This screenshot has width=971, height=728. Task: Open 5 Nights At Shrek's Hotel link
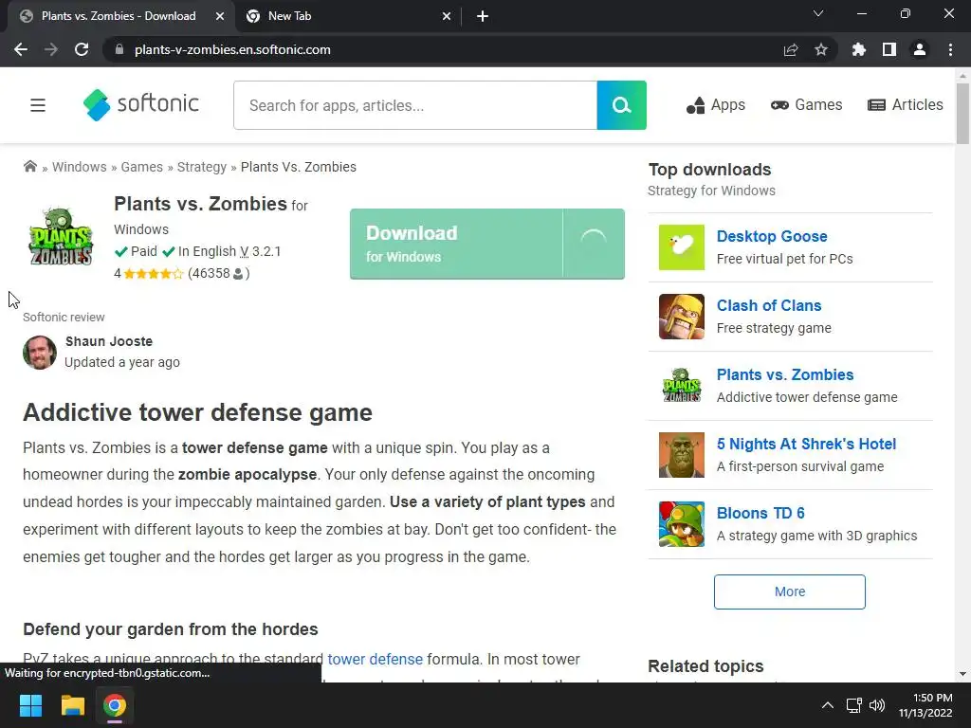(x=806, y=445)
